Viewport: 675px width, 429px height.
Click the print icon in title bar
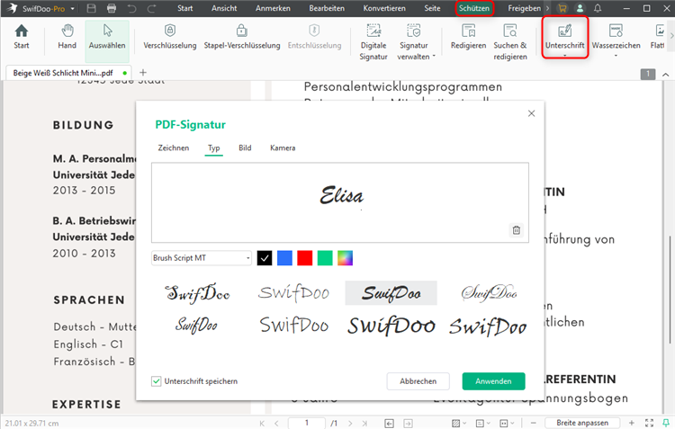click(x=112, y=8)
